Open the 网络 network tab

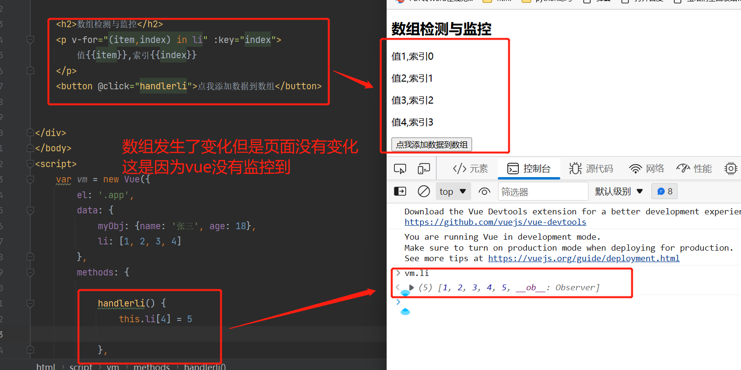[647, 169]
